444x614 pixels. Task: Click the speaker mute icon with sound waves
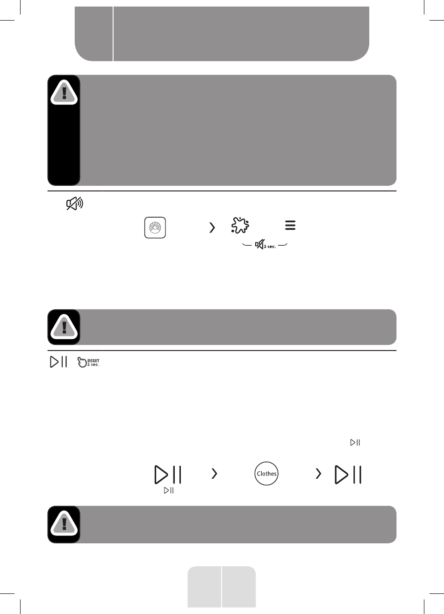[74, 205]
